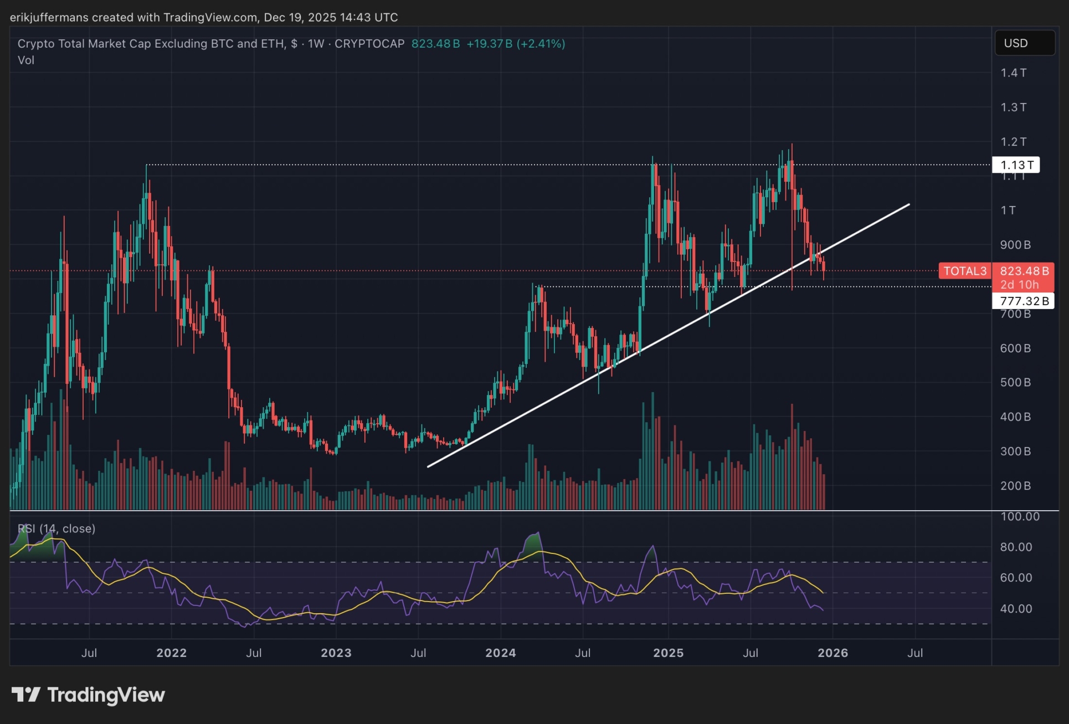Click the 2d 10h bar countdown label
The width and height of the screenshot is (1069, 724).
[x=1019, y=285]
